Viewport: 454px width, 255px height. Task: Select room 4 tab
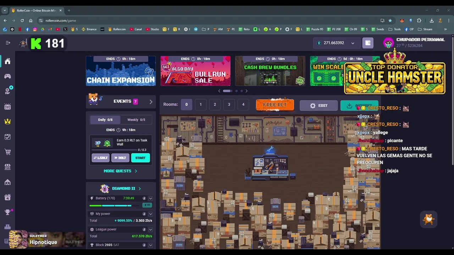243,104
